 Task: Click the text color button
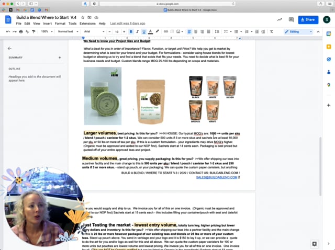point(150,31)
